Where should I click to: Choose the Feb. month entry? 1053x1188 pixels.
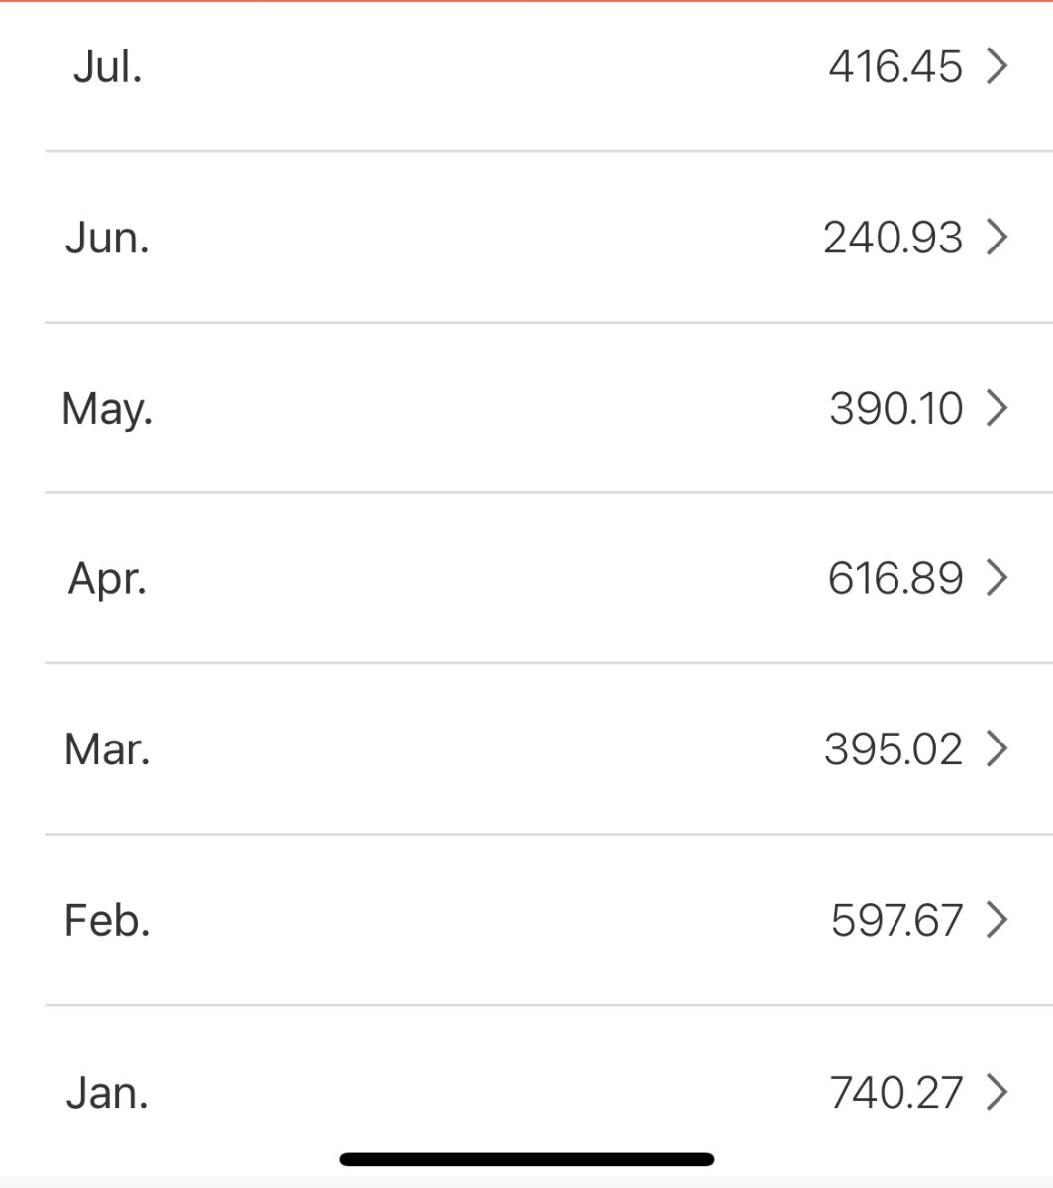(107, 921)
